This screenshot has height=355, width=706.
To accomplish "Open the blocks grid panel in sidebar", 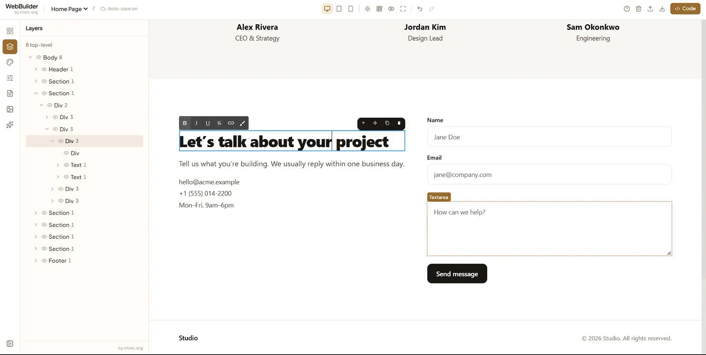I will tap(10, 31).
